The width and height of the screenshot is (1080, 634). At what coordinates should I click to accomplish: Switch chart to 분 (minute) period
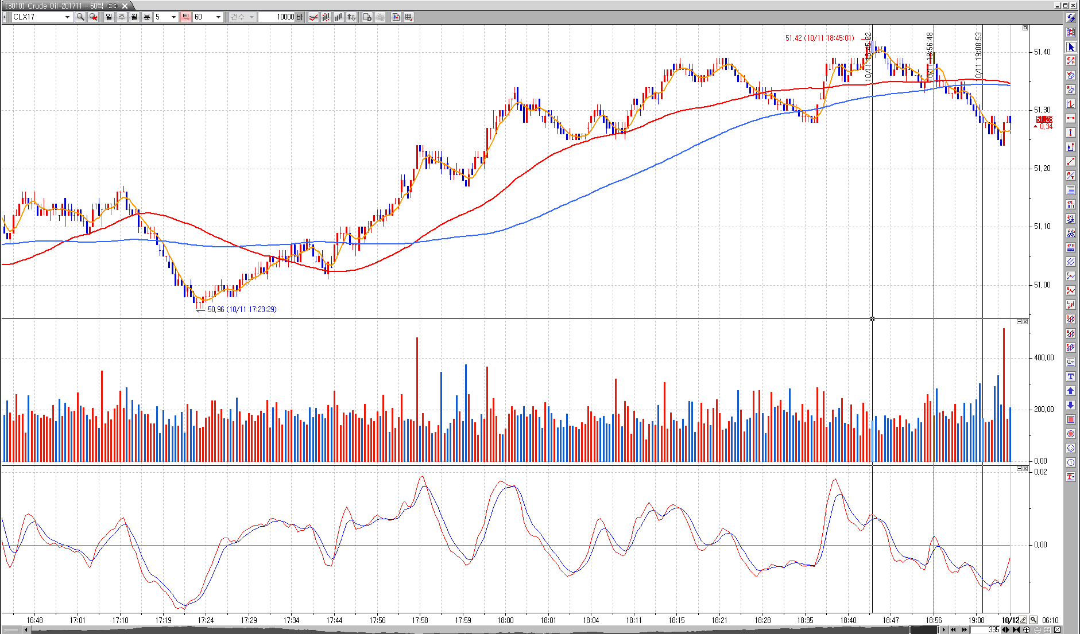146,17
